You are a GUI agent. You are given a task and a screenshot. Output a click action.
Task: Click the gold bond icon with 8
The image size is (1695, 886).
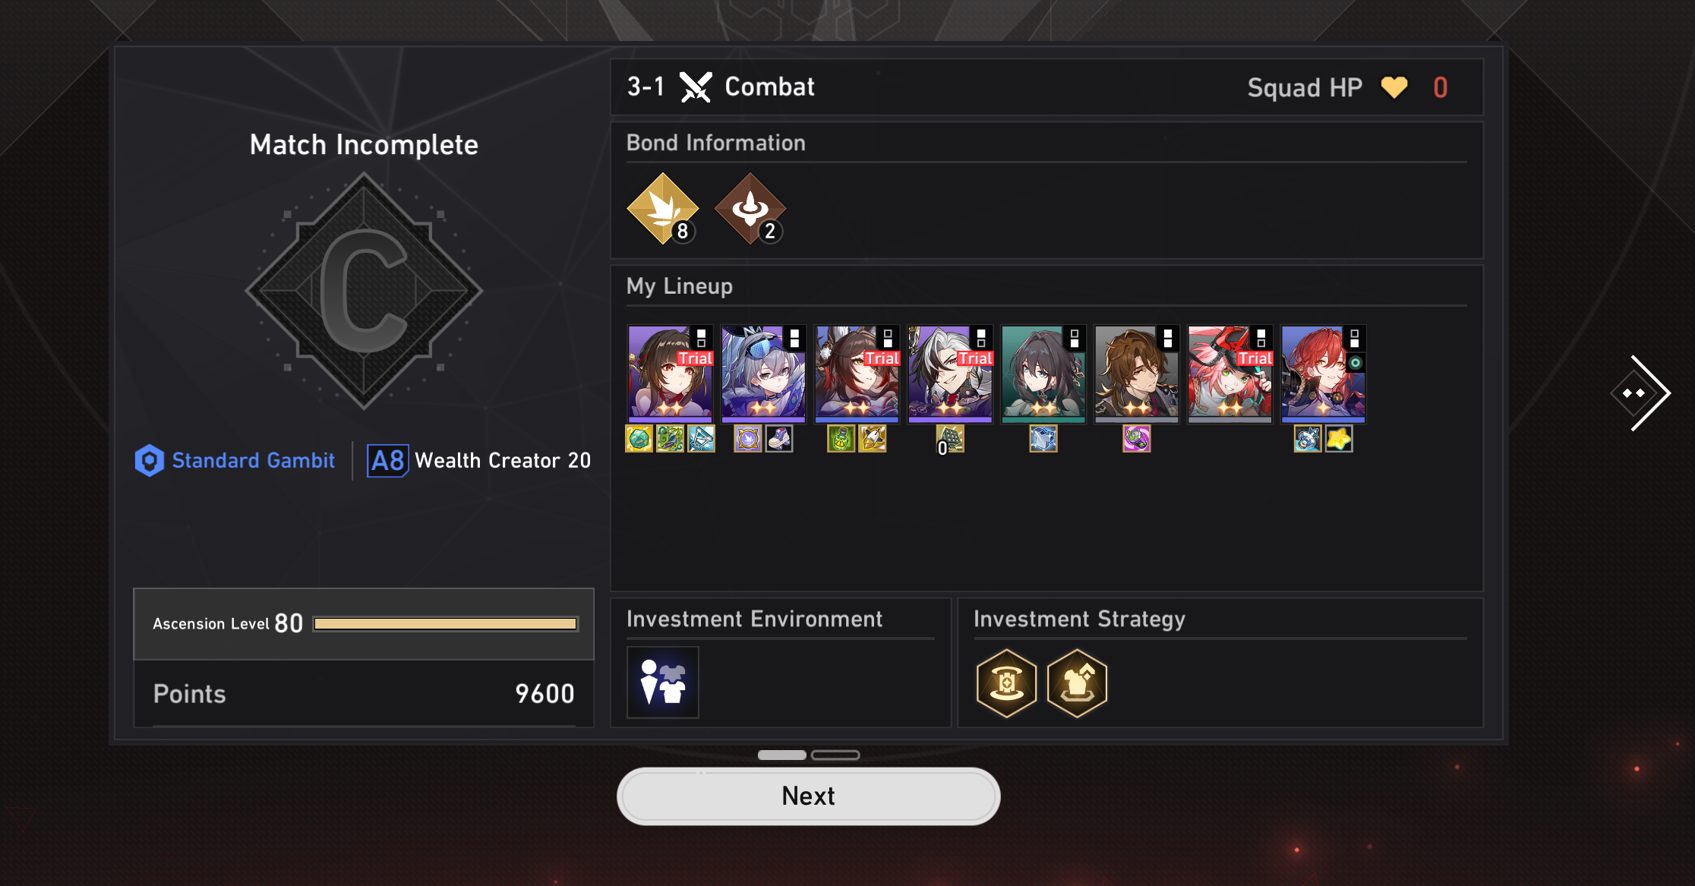tap(663, 209)
